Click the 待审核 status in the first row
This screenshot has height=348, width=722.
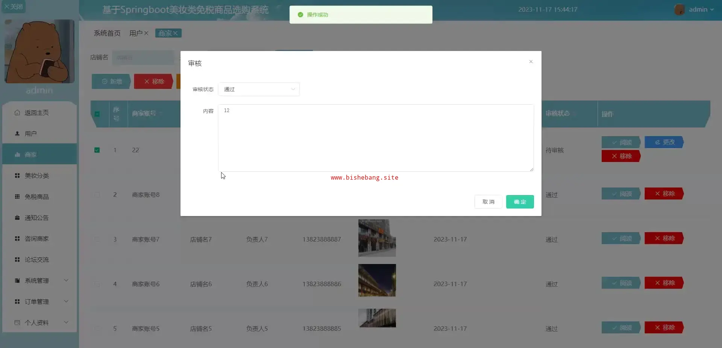pos(555,150)
